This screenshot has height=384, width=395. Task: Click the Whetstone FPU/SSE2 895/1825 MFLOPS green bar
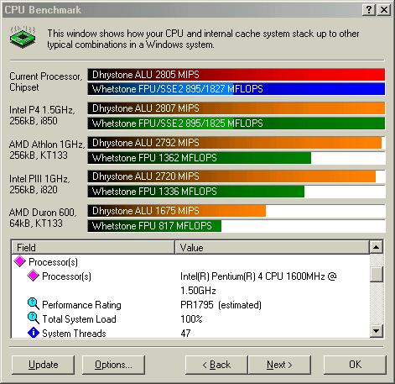236,124
